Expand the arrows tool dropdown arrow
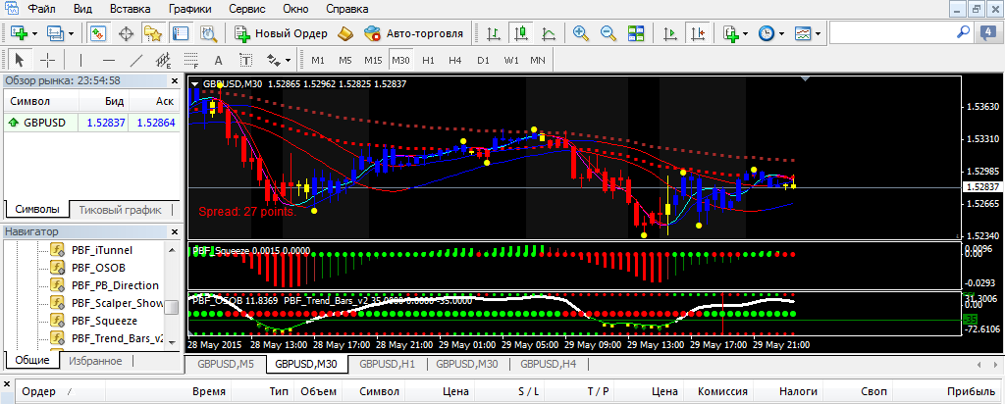1005x404 pixels. (288, 61)
